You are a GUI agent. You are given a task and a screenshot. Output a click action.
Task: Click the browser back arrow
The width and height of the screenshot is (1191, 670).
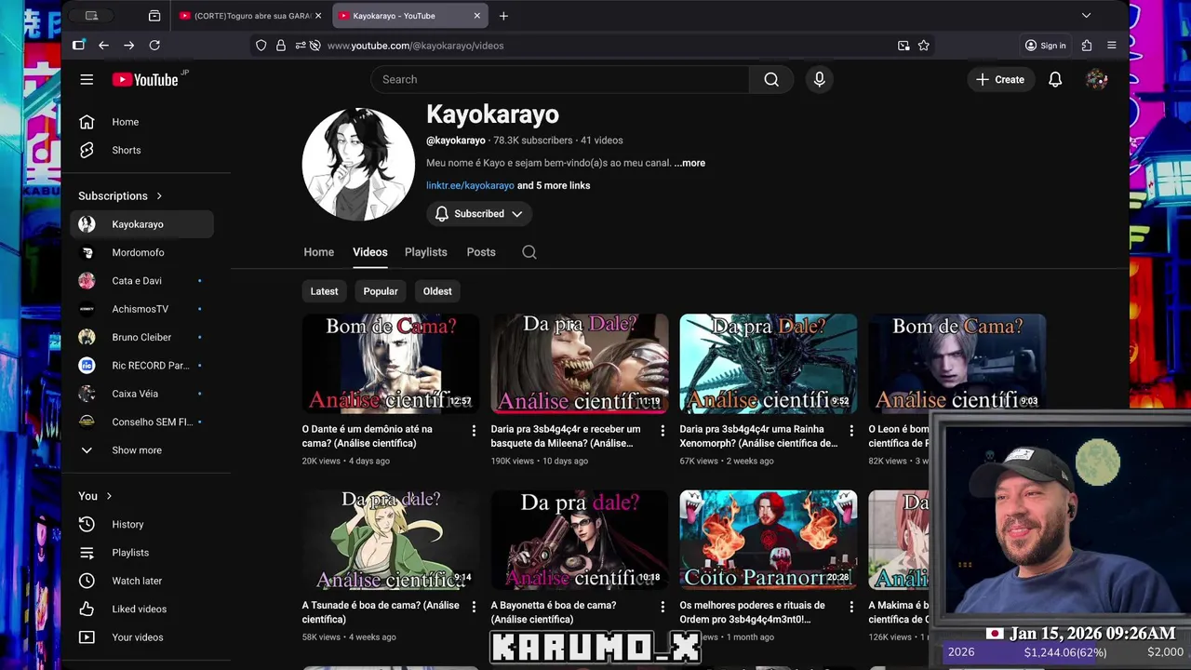point(103,46)
